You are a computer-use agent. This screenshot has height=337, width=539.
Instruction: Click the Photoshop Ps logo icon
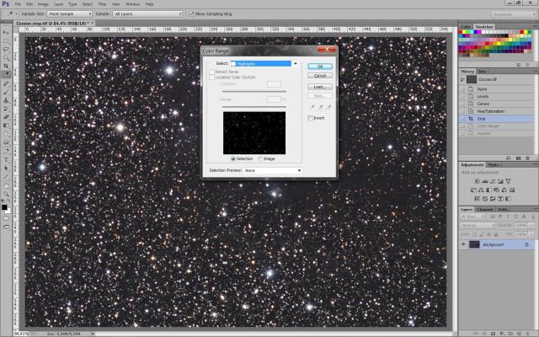click(x=6, y=4)
